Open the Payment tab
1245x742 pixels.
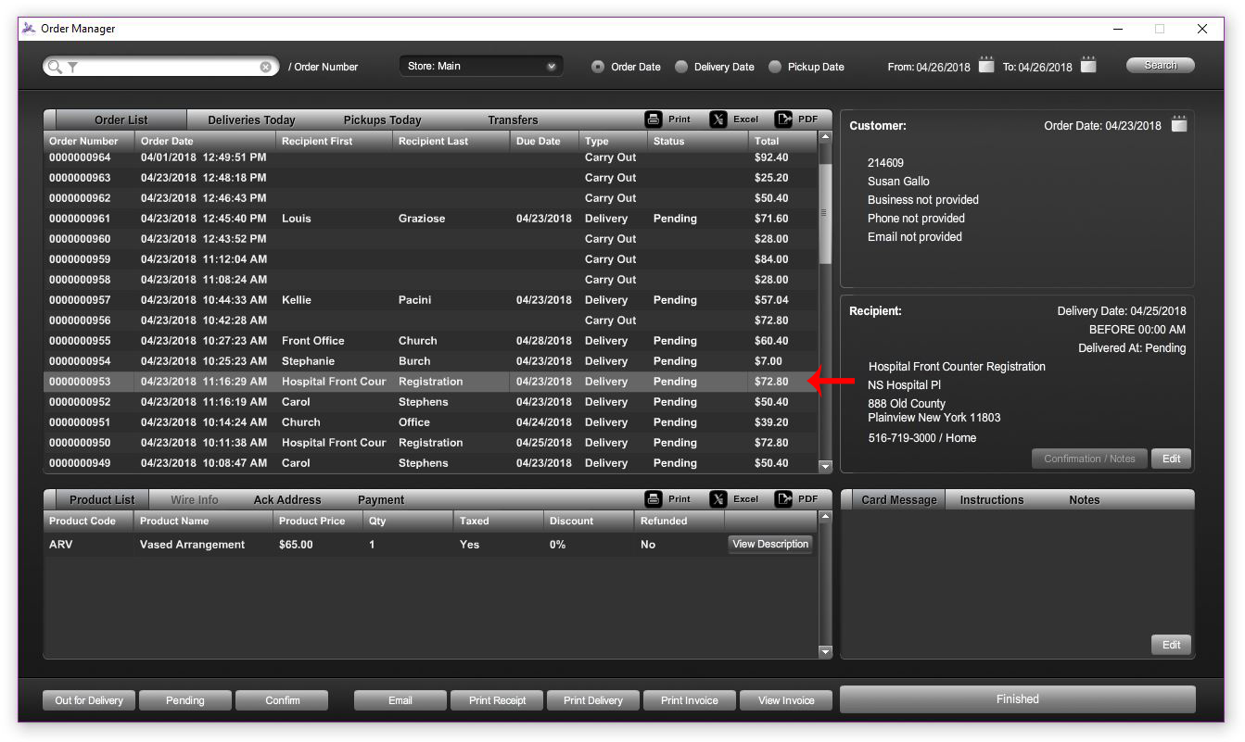(381, 500)
